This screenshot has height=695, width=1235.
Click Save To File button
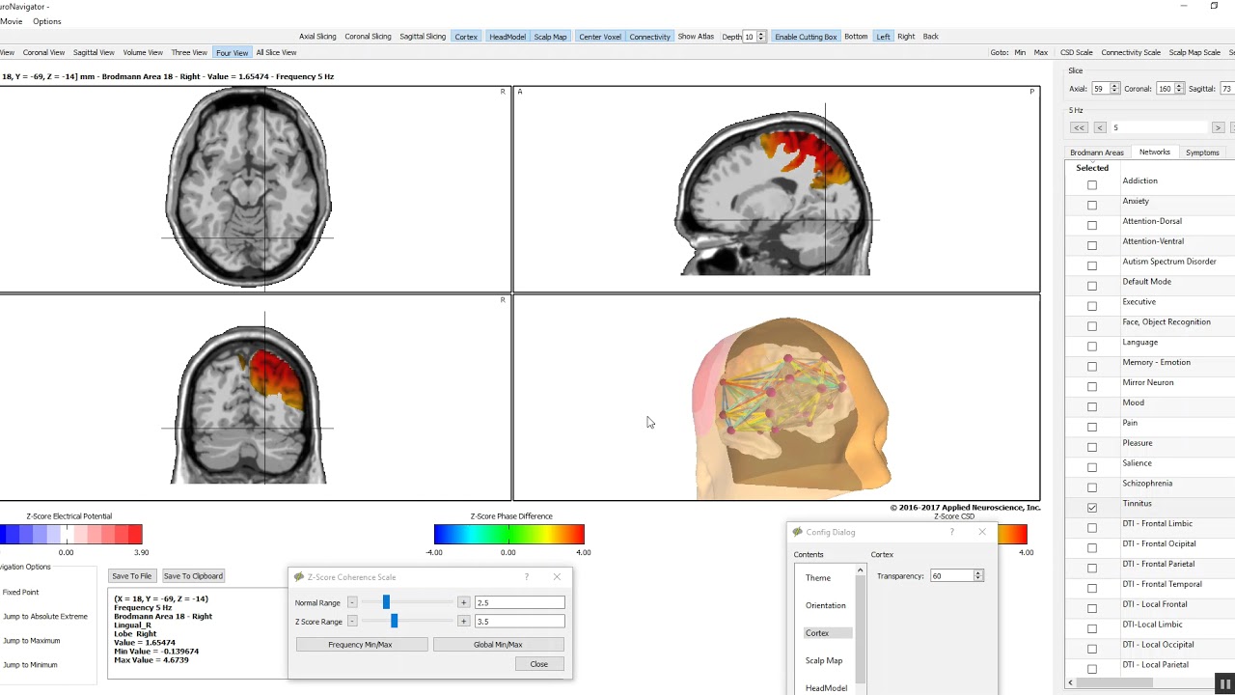131,576
